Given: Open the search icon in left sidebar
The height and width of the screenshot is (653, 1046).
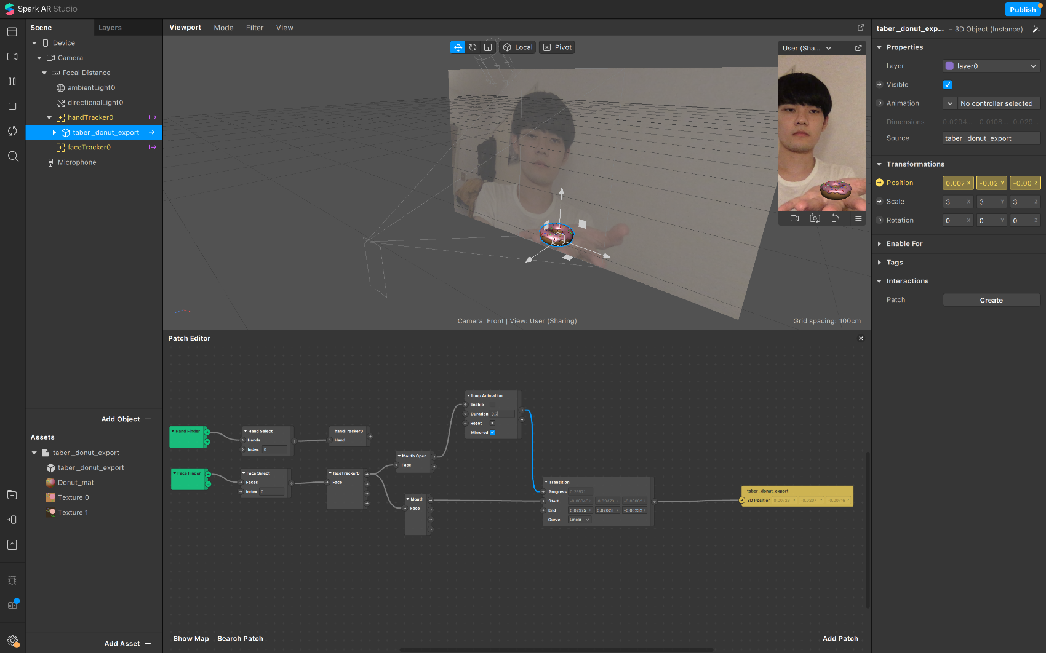Looking at the screenshot, I should coord(12,156).
